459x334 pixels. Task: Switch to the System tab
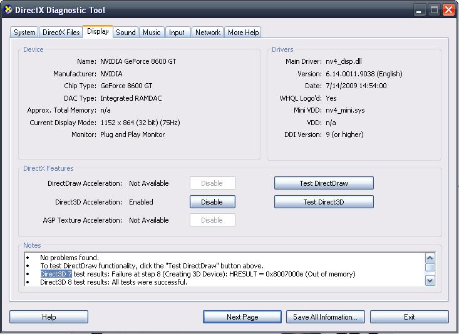click(24, 33)
